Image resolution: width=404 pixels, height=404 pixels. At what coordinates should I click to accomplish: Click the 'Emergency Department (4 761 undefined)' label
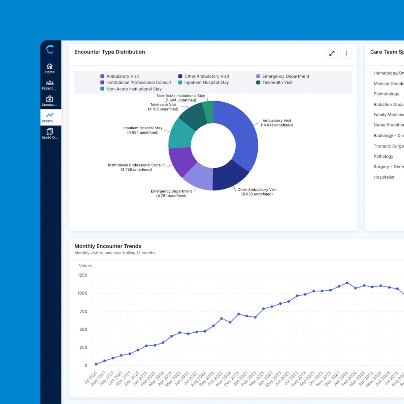click(171, 194)
